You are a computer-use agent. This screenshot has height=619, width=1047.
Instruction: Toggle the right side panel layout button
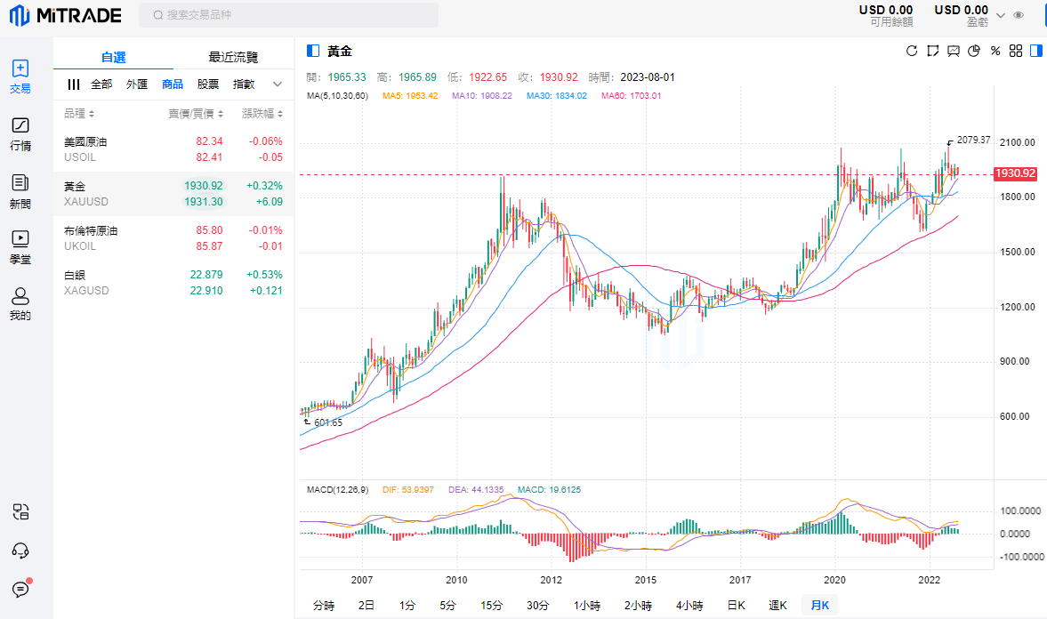coord(1036,51)
